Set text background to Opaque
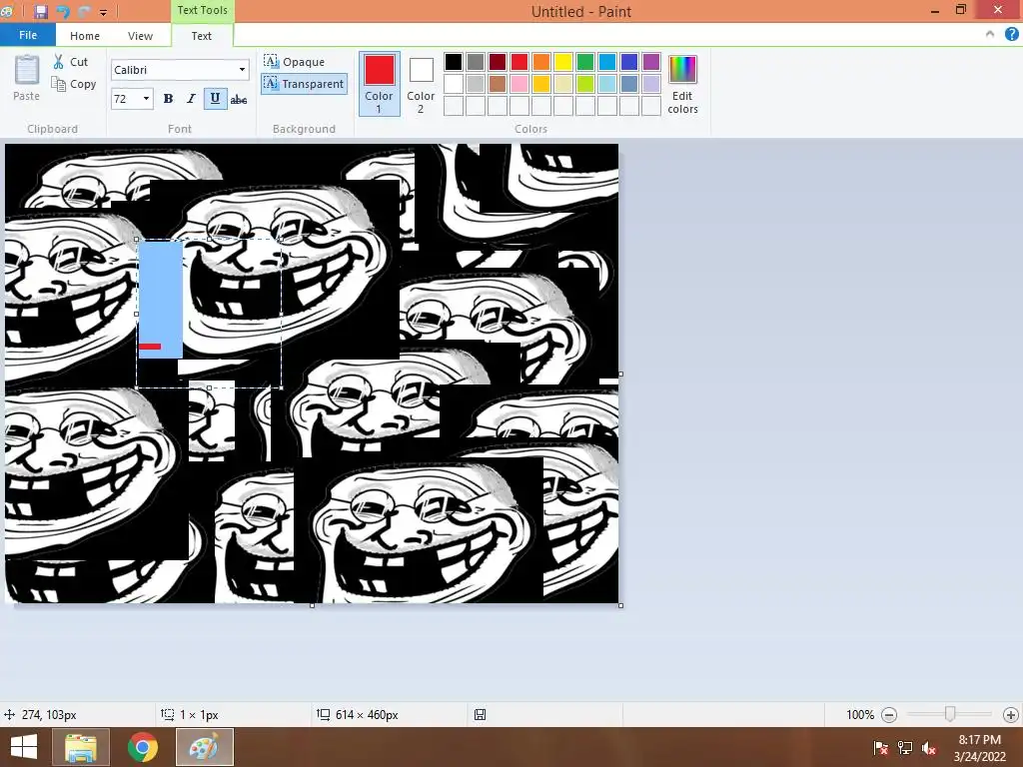Screen dimensions: 1023x767 294,62
